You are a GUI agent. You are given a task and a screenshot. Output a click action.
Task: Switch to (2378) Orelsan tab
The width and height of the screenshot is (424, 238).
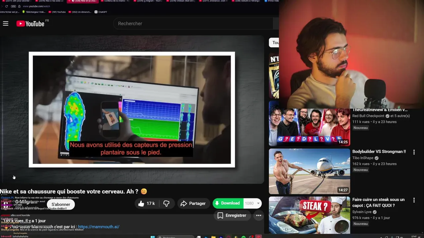(x=181, y=1)
